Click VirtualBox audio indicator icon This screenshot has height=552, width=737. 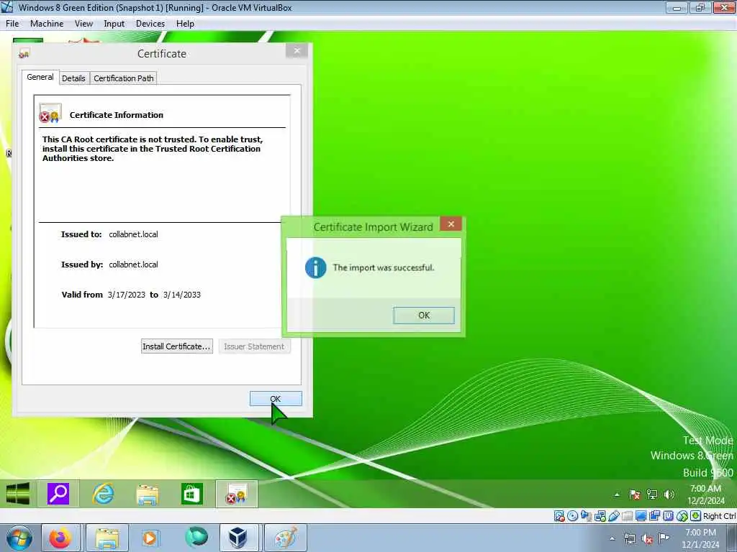click(586, 516)
